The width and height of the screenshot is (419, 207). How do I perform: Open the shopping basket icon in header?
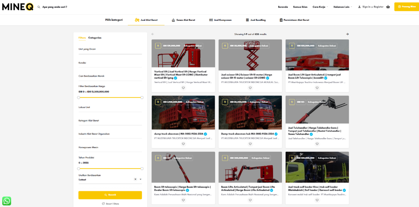click(x=388, y=7)
